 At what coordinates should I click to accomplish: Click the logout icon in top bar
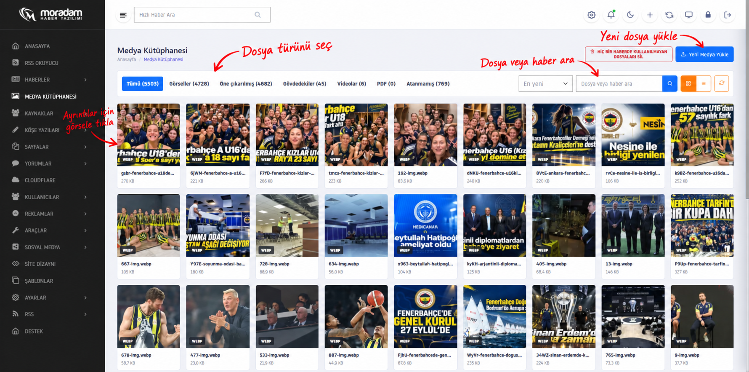tap(728, 15)
